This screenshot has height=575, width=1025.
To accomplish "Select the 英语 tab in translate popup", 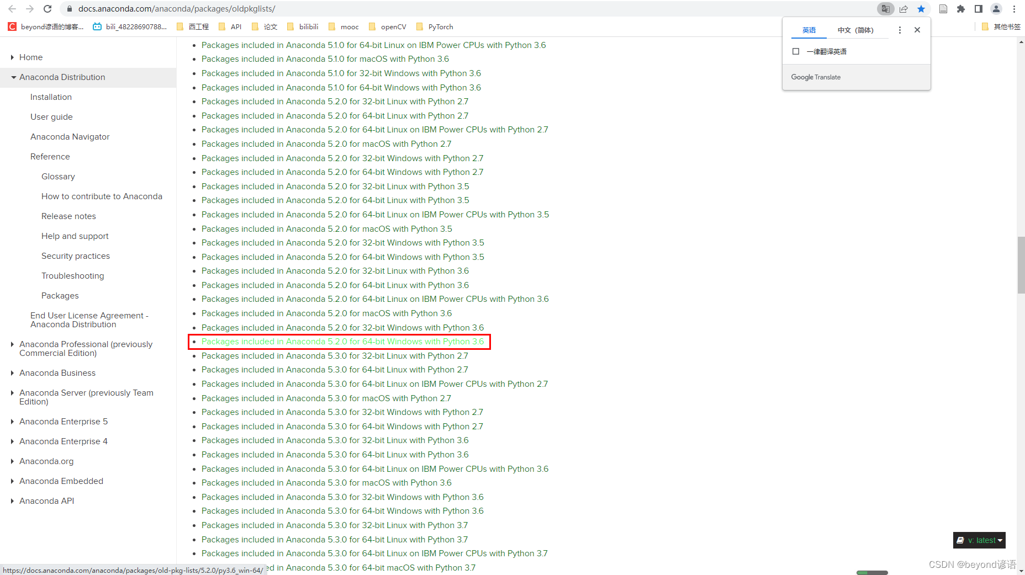I will (809, 30).
